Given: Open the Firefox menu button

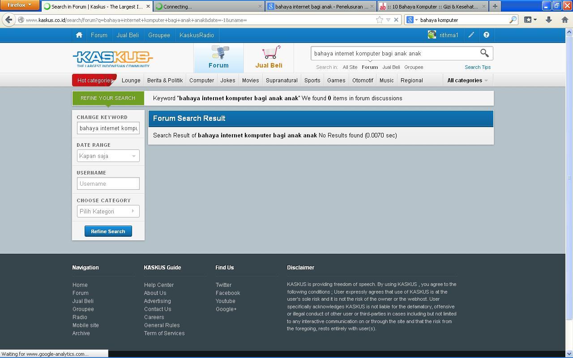Looking at the screenshot, I should (x=20, y=5).
